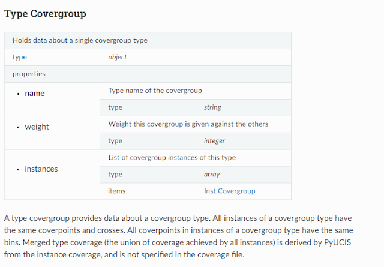
Task: Click the 'properties' row label
Action: coord(29,74)
